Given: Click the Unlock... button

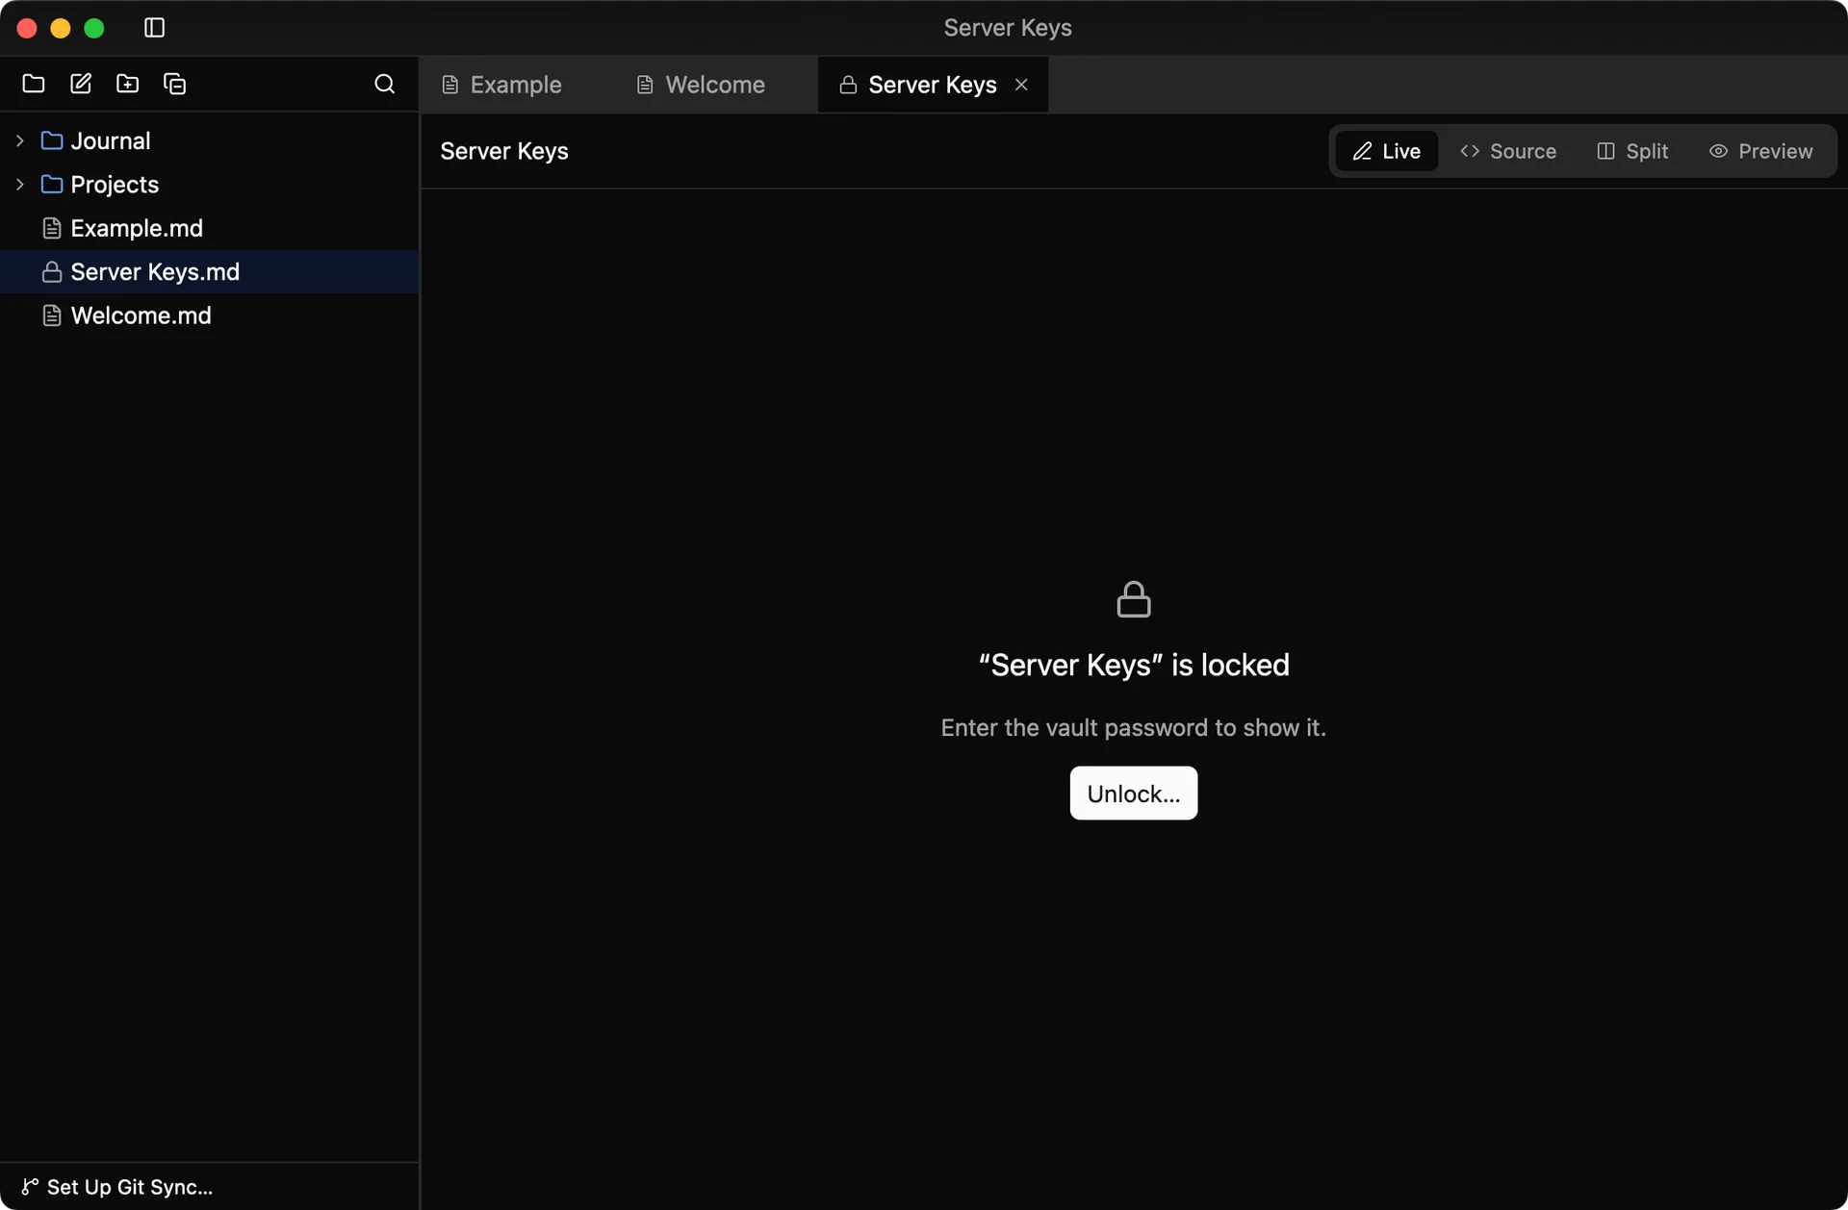Looking at the screenshot, I should click(1133, 794).
